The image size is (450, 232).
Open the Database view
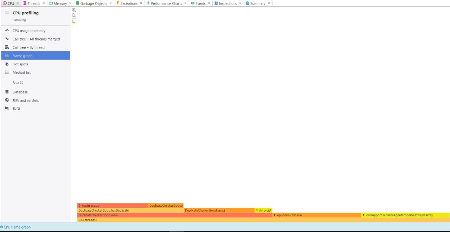click(36, 92)
